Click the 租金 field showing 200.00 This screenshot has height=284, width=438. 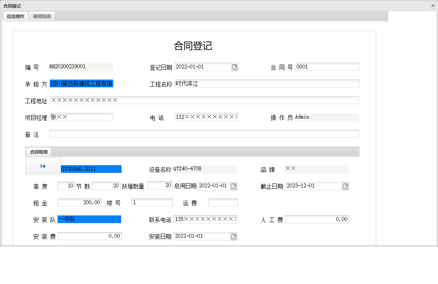[80, 202]
